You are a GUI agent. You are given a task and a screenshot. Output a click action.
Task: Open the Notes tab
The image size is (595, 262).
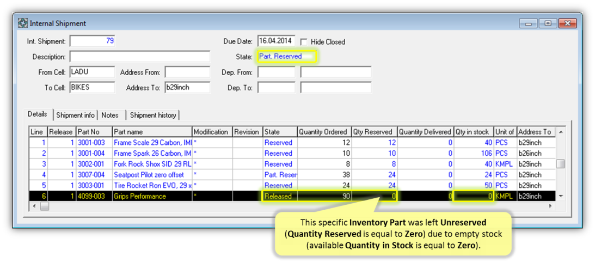(110, 115)
